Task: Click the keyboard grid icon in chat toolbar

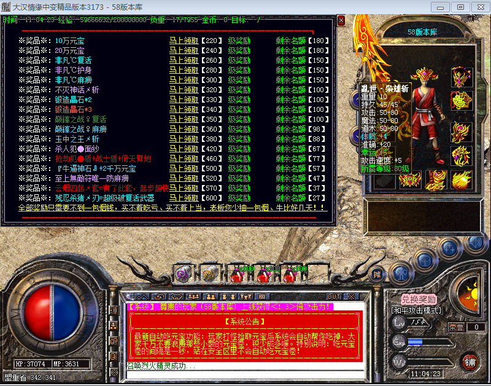Action: pyautogui.click(x=262, y=296)
